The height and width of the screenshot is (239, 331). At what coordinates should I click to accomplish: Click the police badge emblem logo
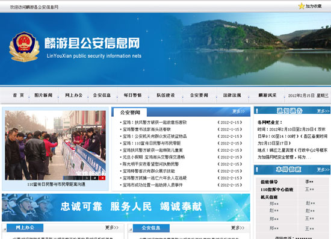point(24,47)
